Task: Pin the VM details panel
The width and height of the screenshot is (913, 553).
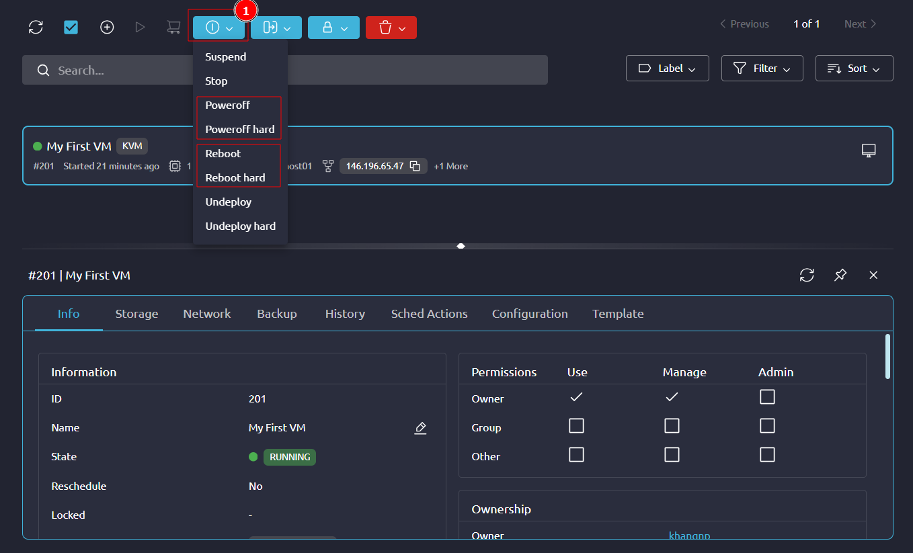Action: coord(840,275)
